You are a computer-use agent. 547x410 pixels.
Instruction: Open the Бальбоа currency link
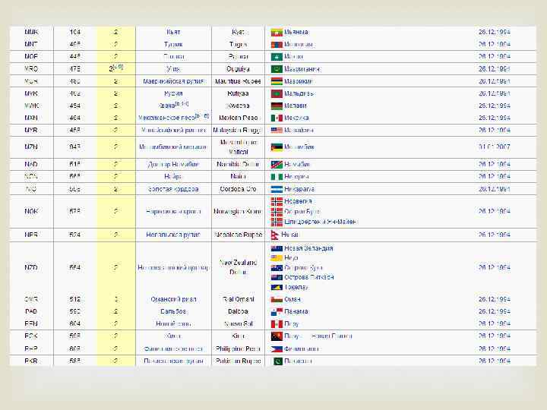[173, 312]
